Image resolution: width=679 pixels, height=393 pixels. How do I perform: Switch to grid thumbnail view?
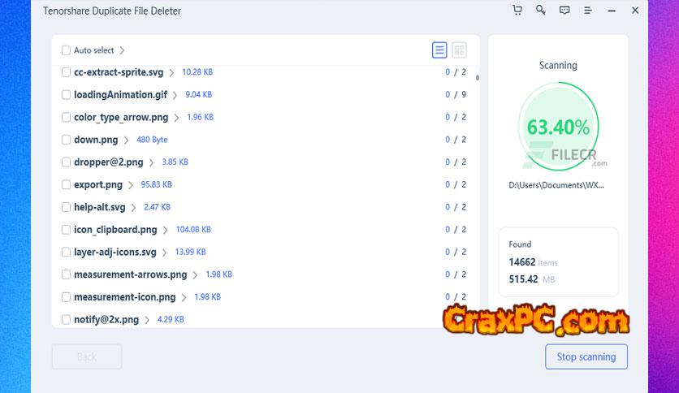(x=459, y=50)
